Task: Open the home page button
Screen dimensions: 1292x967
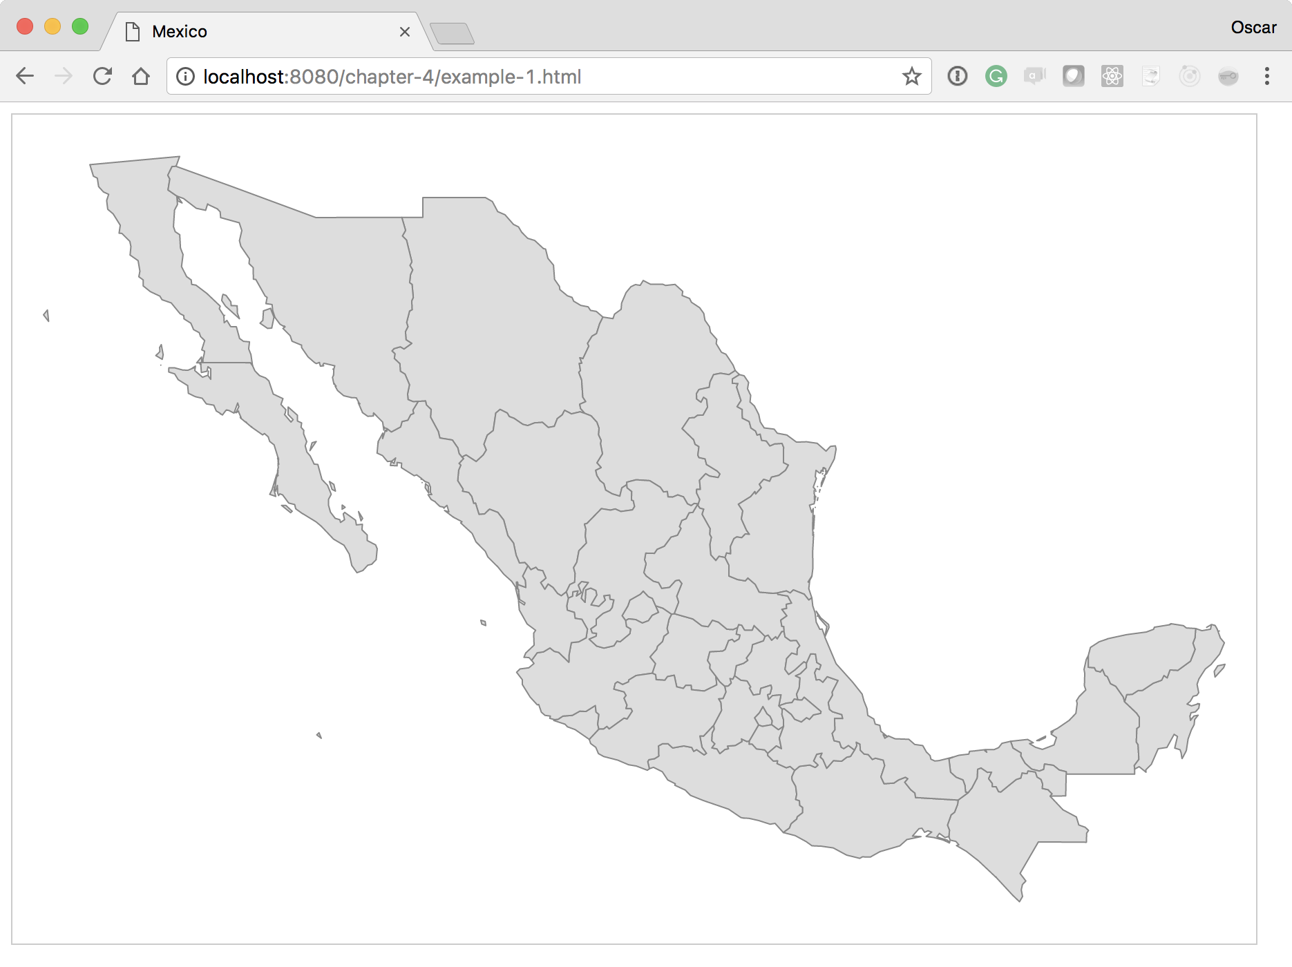Action: click(141, 76)
